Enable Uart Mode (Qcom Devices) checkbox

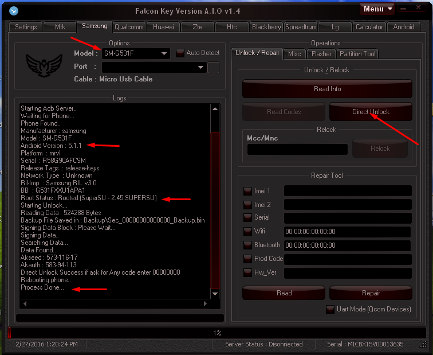tap(330, 309)
